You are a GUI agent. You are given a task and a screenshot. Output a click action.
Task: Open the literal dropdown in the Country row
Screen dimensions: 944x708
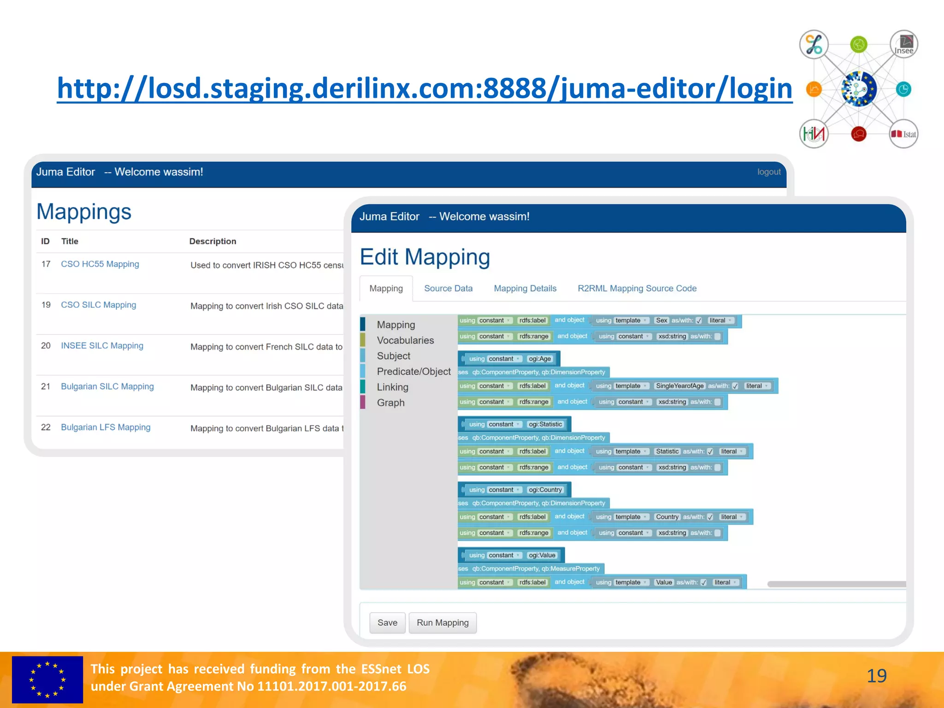732,517
